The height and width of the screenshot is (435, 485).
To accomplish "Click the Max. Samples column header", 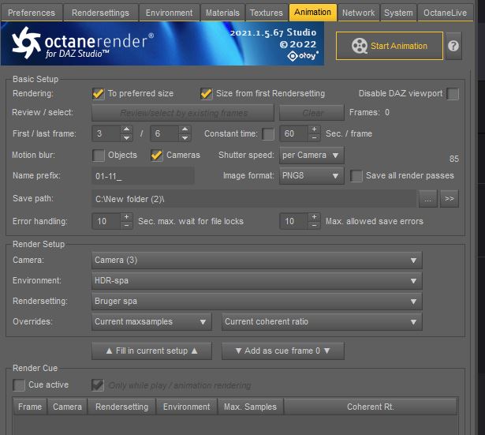I will coord(250,407).
